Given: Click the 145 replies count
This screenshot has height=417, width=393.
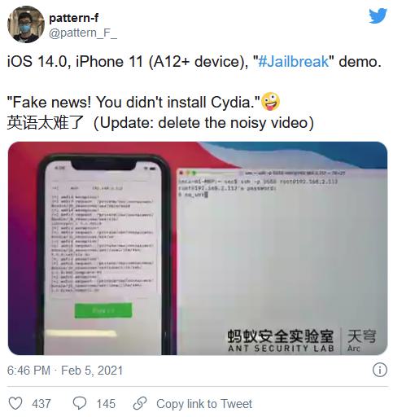Looking at the screenshot, I should [x=106, y=404].
